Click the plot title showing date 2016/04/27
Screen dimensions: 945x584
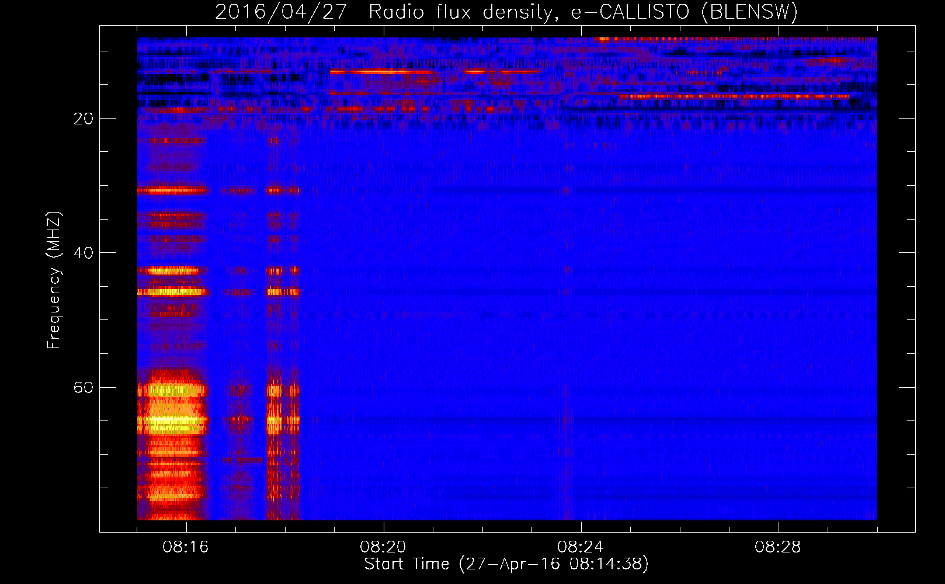click(x=506, y=12)
